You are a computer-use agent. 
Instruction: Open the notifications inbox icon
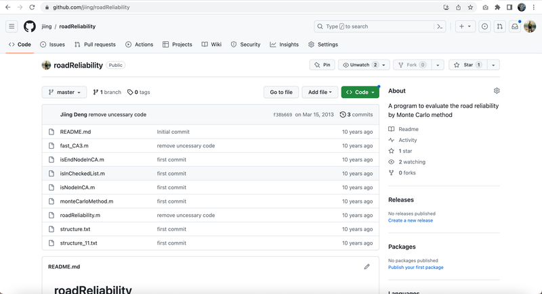515,26
